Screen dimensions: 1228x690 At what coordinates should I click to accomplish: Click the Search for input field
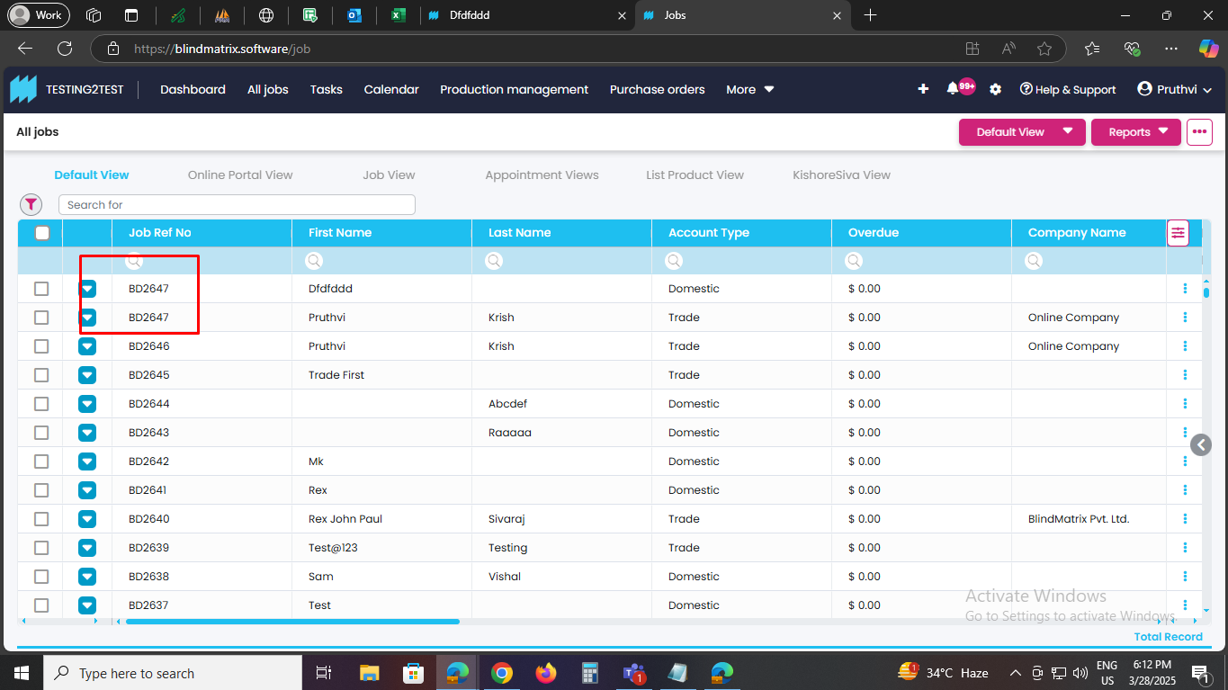point(237,205)
